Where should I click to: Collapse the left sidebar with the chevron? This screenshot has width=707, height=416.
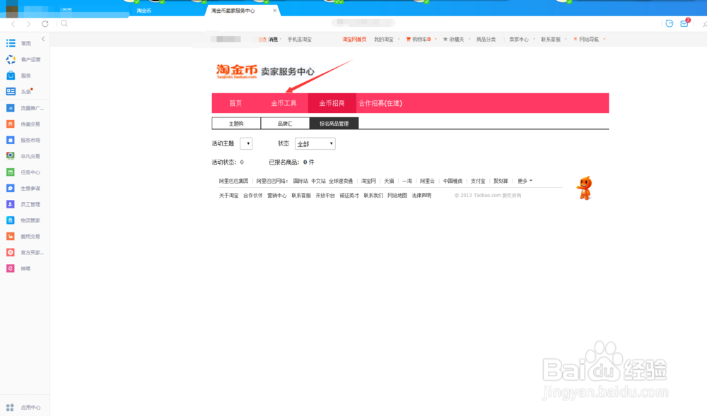pyautogui.click(x=43, y=39)
